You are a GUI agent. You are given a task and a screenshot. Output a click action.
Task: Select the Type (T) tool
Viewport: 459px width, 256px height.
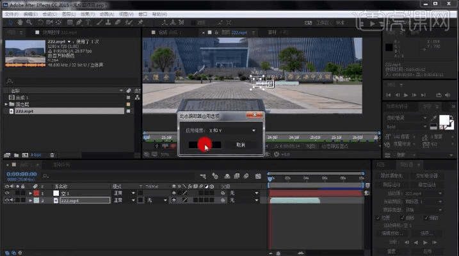pyautogui.click(x=87, y=22)
